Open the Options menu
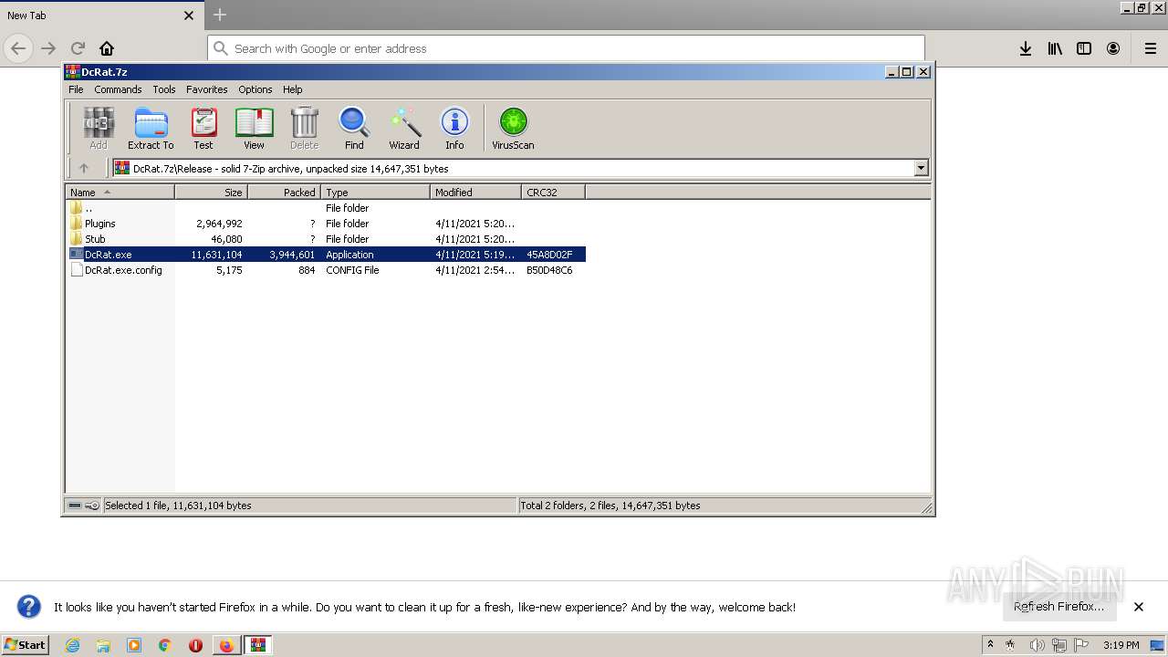This screenshot has width=1168, height=657. coord(255,89)
